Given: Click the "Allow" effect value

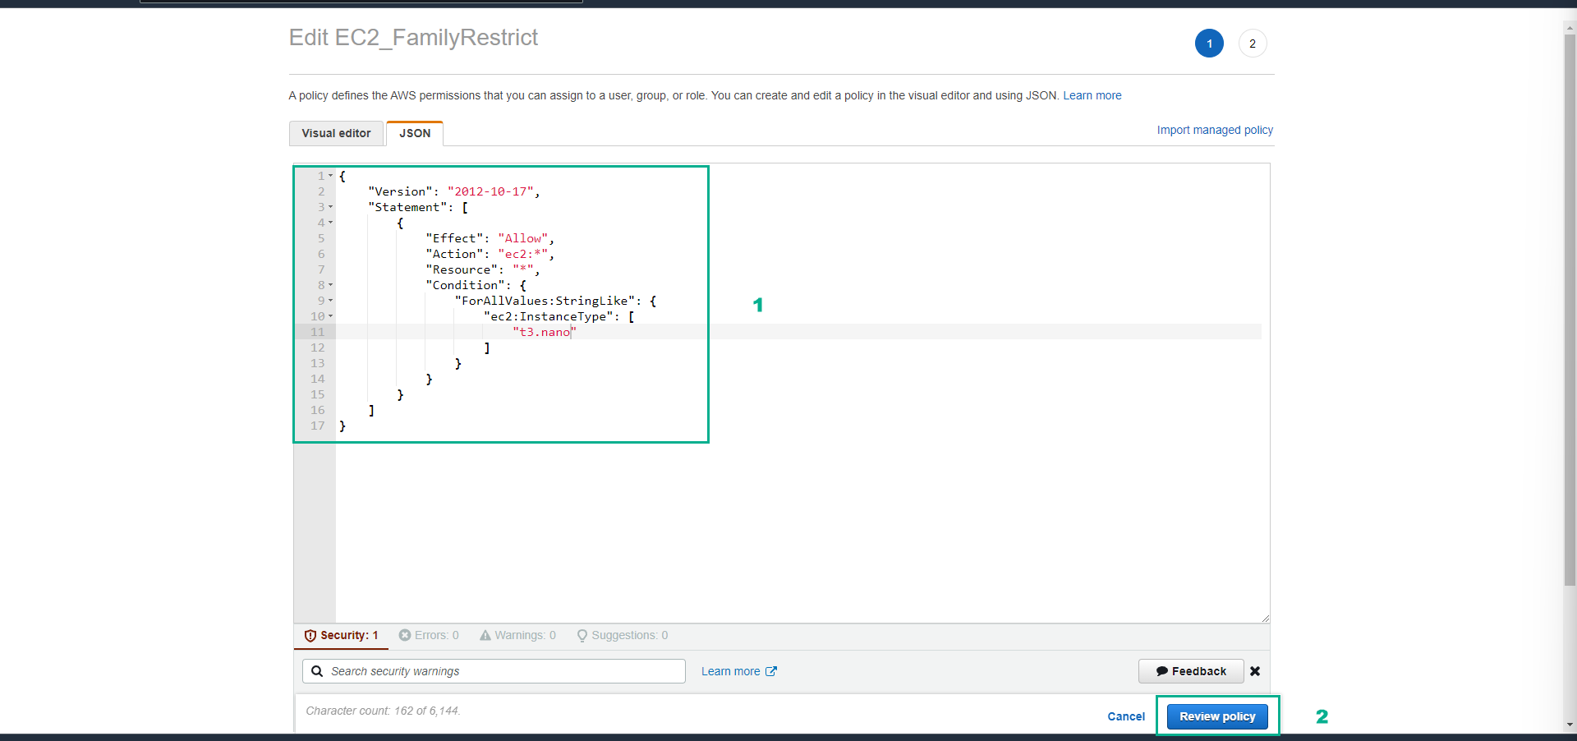Looking at the screenshot, I should (523, 238).
